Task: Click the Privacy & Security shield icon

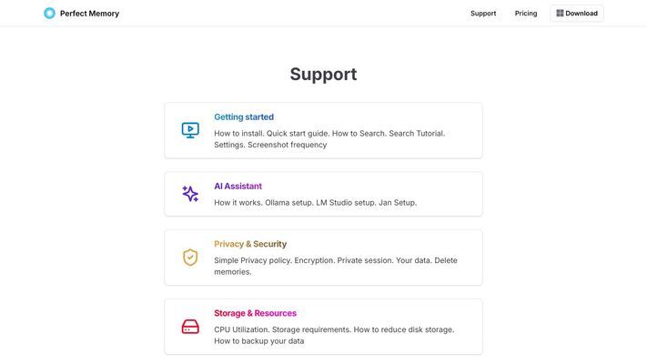Action: point(190,258)
